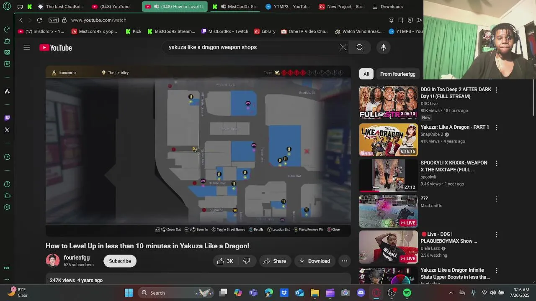
Task: Go to the YouTube home logo
Action: point(56,48)
